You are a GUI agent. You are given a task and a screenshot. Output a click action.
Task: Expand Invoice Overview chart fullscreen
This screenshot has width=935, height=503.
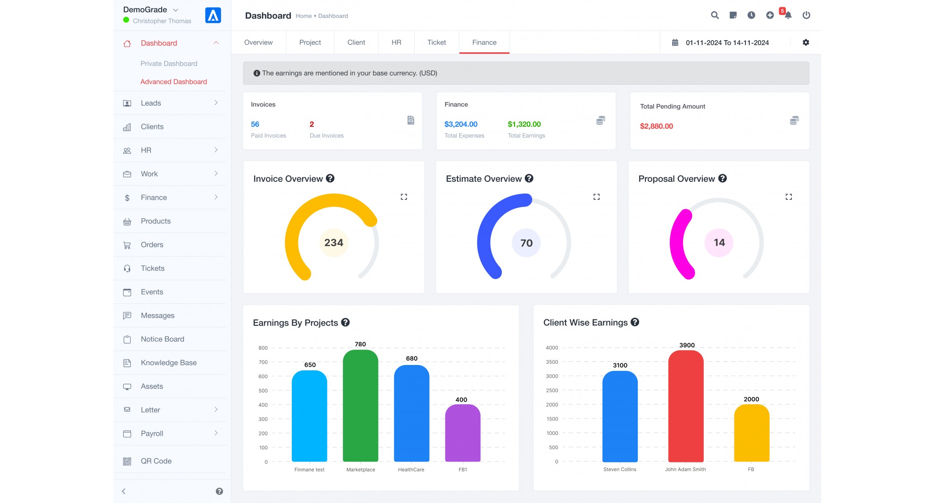pyautogui.click(x=404, y=197)
